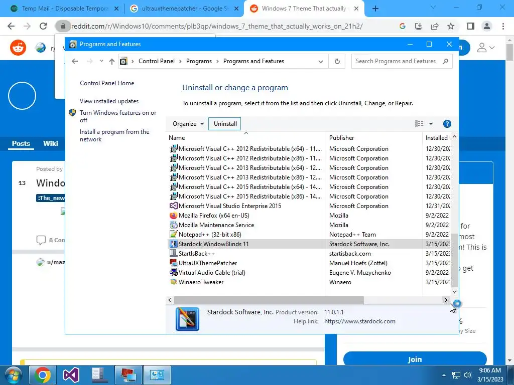Image resolution: width=514 pixels, height=385 pixels.
Task: Select Stardock WindowBlinds 11 row
Action: 308,244
